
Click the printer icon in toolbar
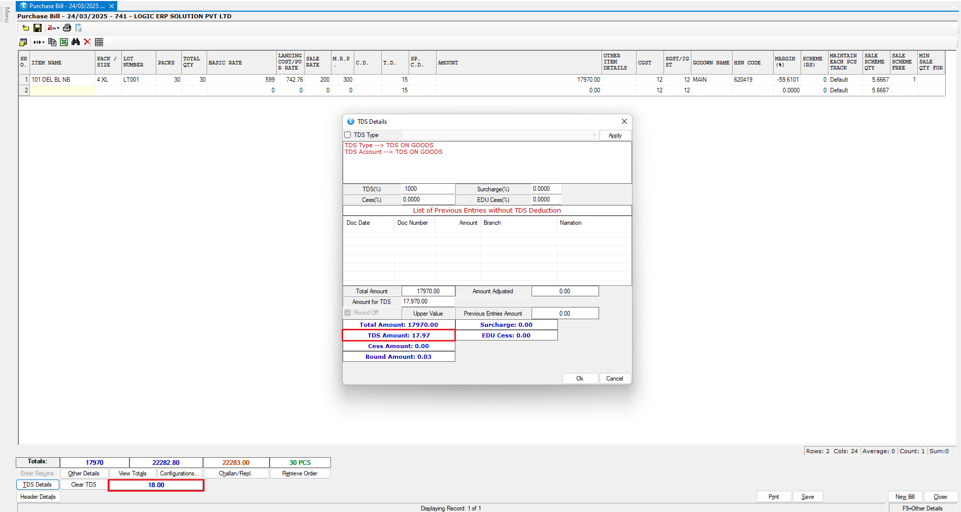tap(67, 28)
